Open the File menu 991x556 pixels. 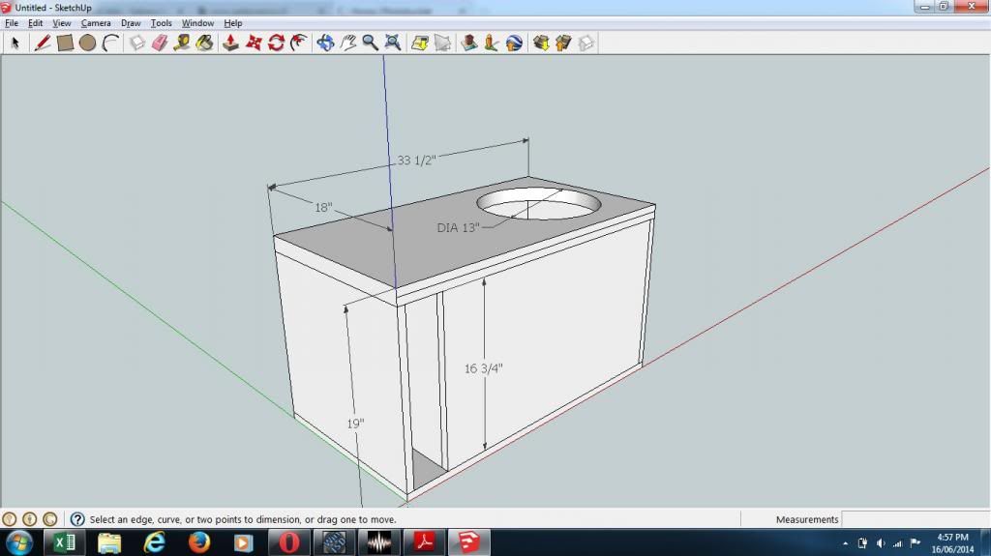(x=12, y=23)
